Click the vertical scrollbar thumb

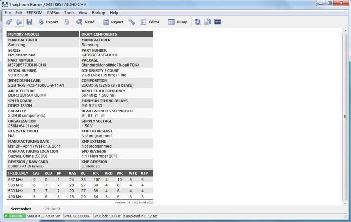(345, 117)
